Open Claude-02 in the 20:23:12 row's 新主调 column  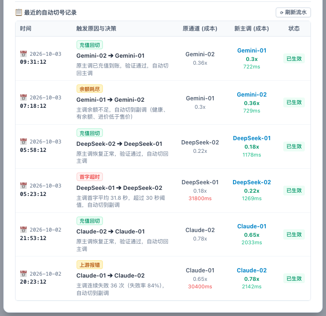point(252,271)
